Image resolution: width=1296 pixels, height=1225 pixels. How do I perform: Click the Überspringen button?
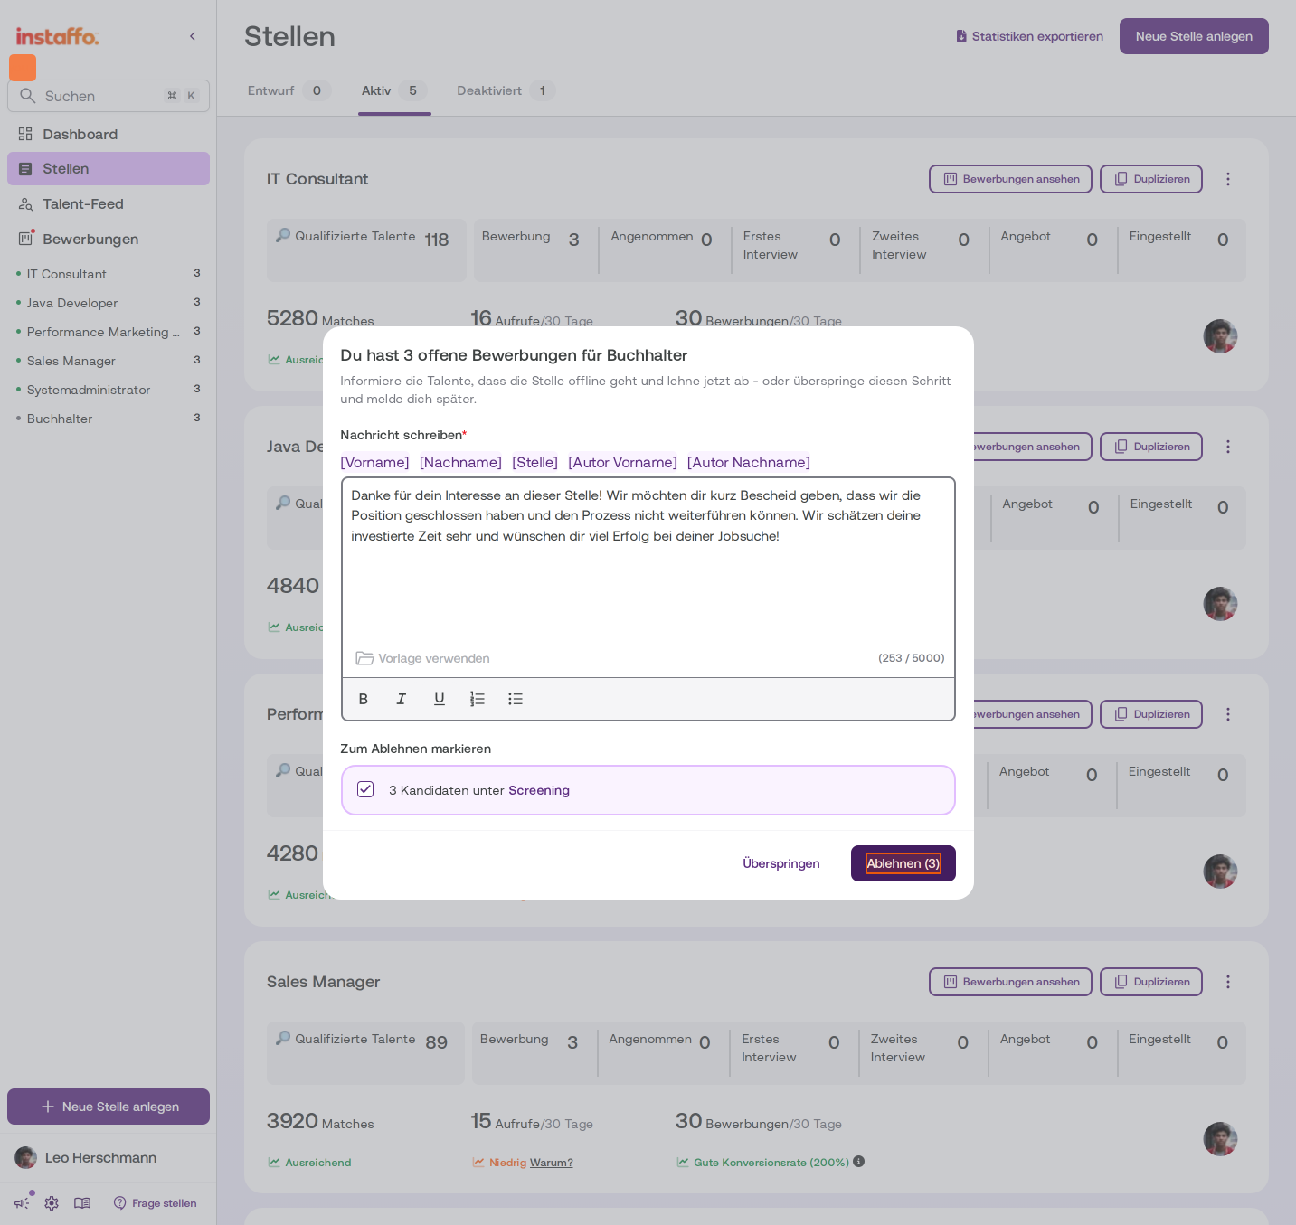(781, 863)
